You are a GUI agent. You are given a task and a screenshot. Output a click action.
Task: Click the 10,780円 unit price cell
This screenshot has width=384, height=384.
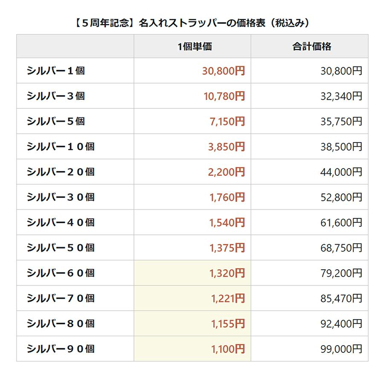point(224,96)
